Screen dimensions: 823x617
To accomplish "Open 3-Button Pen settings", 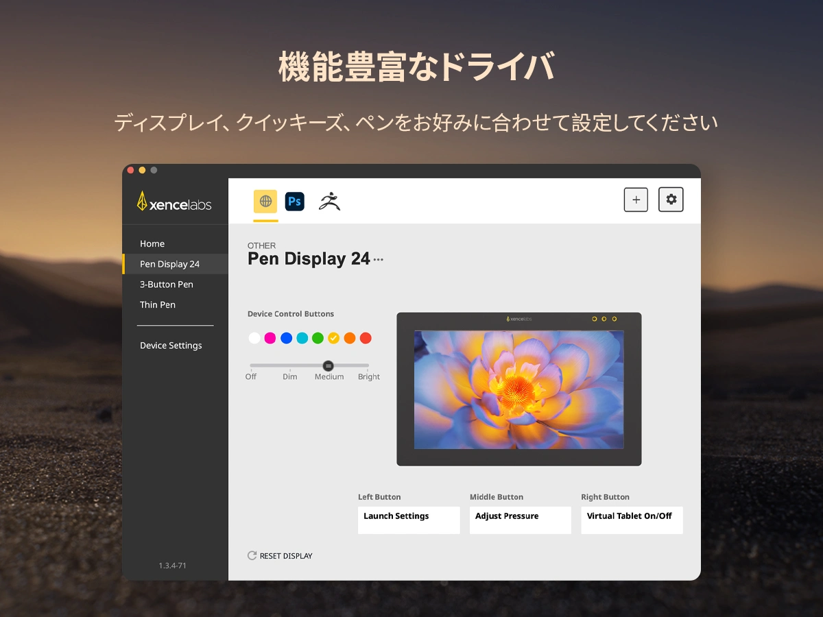I will pyautogui.click(x=167, y=284).
